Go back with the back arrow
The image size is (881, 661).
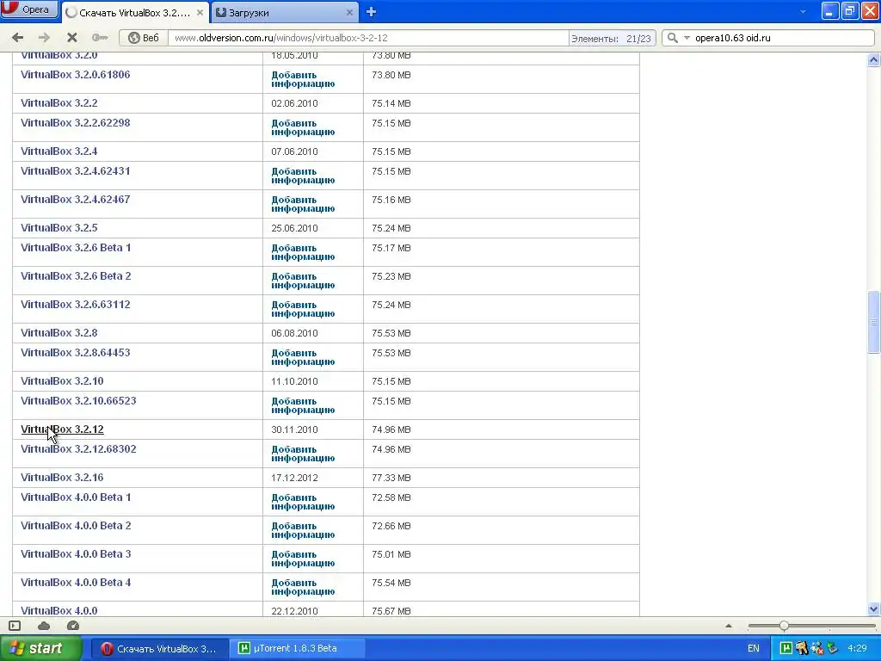17,38
